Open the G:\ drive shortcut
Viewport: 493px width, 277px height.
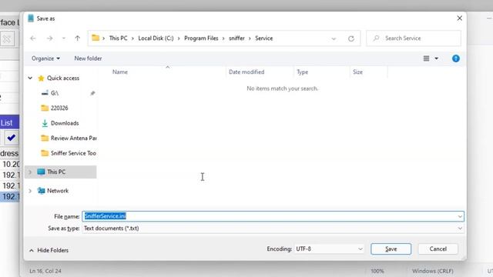pos(55,93)
